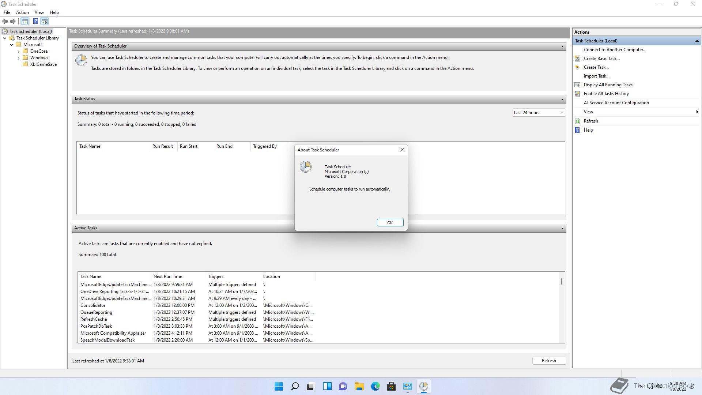Click Enable All Tasks History action

coord(606,94)
